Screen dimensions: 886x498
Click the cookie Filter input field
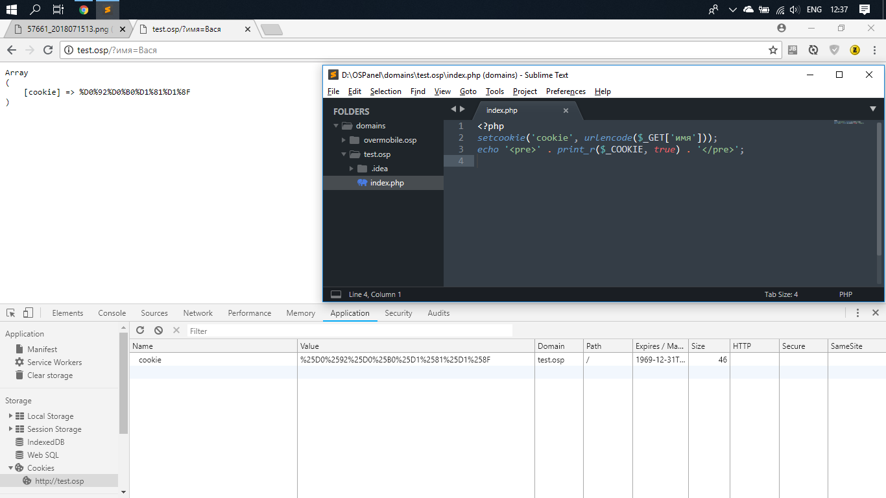(350, 331)
